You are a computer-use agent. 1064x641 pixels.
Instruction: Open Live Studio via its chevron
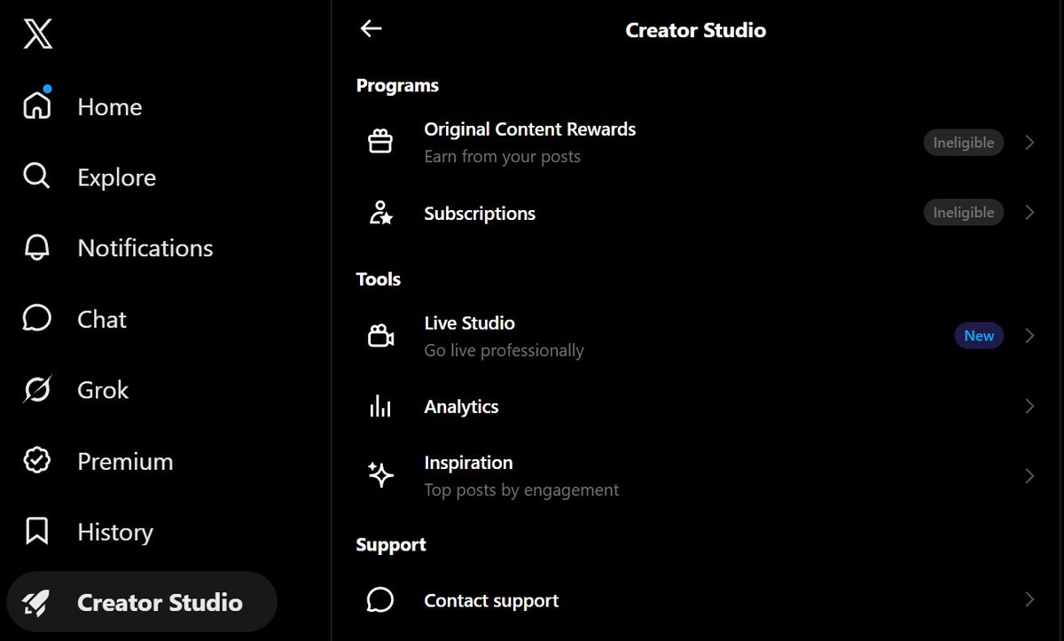pos(1029,335)
